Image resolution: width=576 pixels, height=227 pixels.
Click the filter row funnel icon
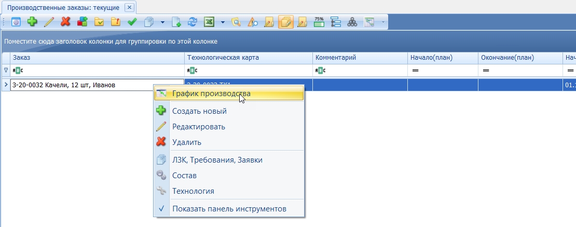click(x=6, y=70)
